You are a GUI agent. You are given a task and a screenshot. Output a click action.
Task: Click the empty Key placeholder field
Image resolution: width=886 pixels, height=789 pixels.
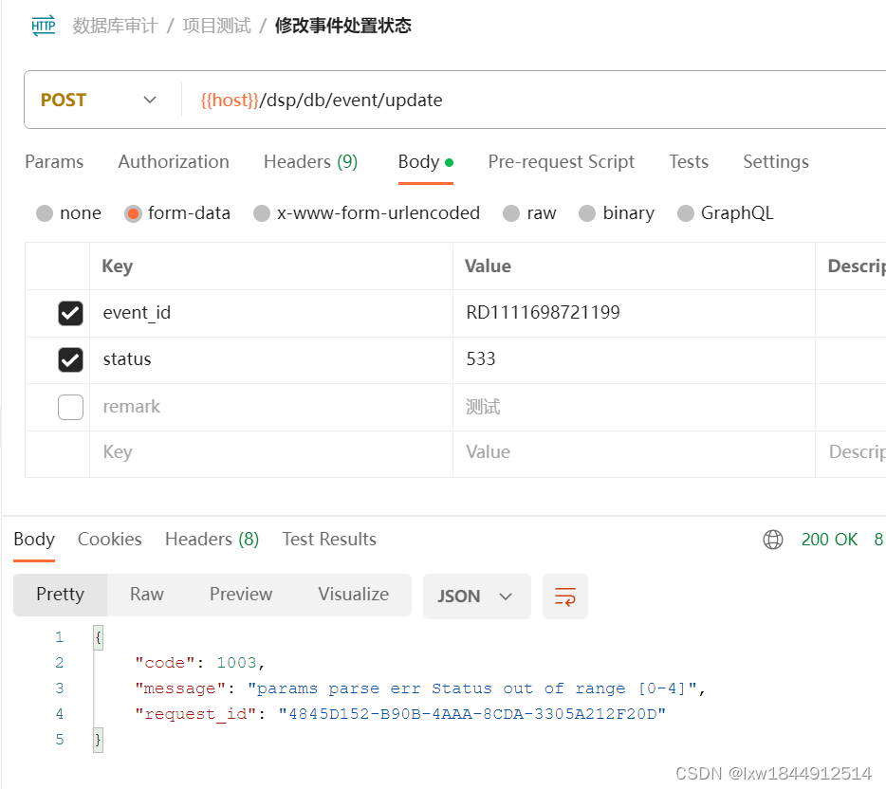tap(271, 453)
